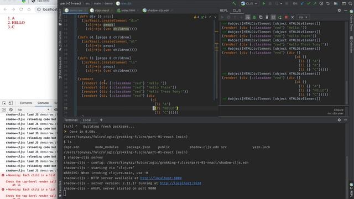Click browser Forward arrow button
This screenshot has height=199, width=354.
click(x=13, y=9)
